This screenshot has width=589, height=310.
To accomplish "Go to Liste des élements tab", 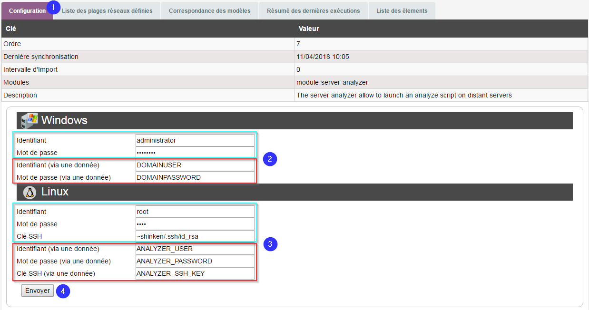I will (402, 10).
